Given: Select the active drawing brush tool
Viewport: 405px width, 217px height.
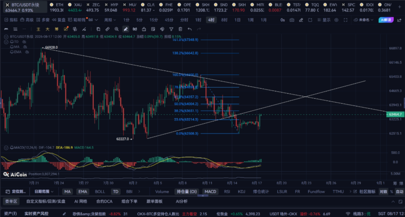Looking at the screenshot, I should coord(125,29).
